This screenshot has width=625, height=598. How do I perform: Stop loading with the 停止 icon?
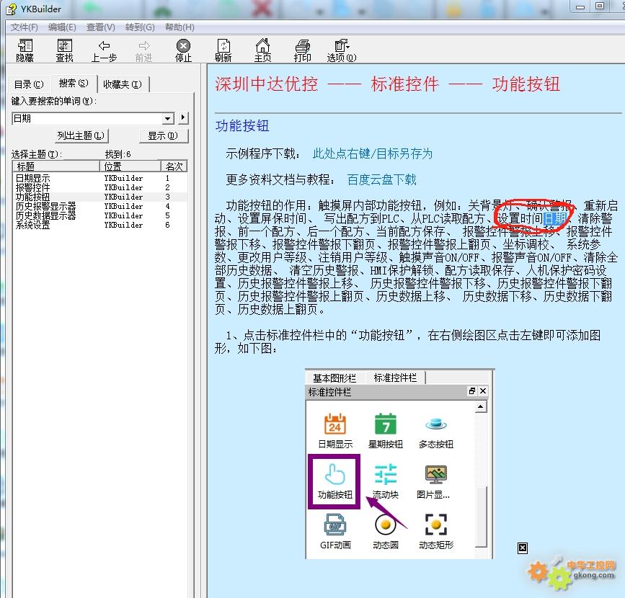coord(183,50)
